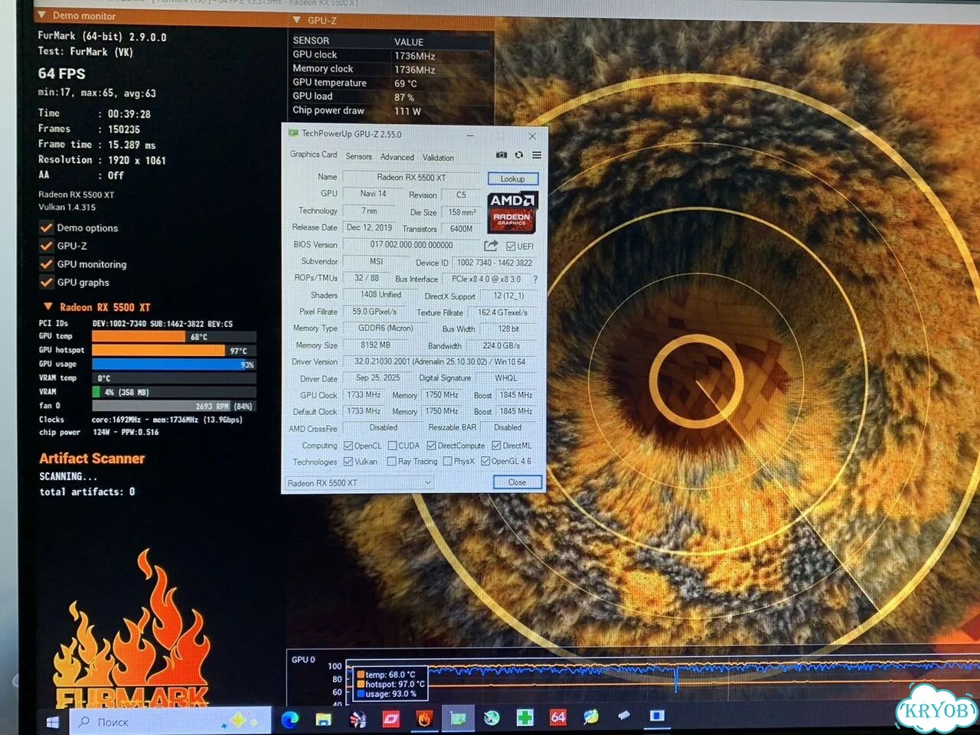980x735 pixels.
Task: Open File Explorer from the taskbar
Action: [x=323, y=720]
